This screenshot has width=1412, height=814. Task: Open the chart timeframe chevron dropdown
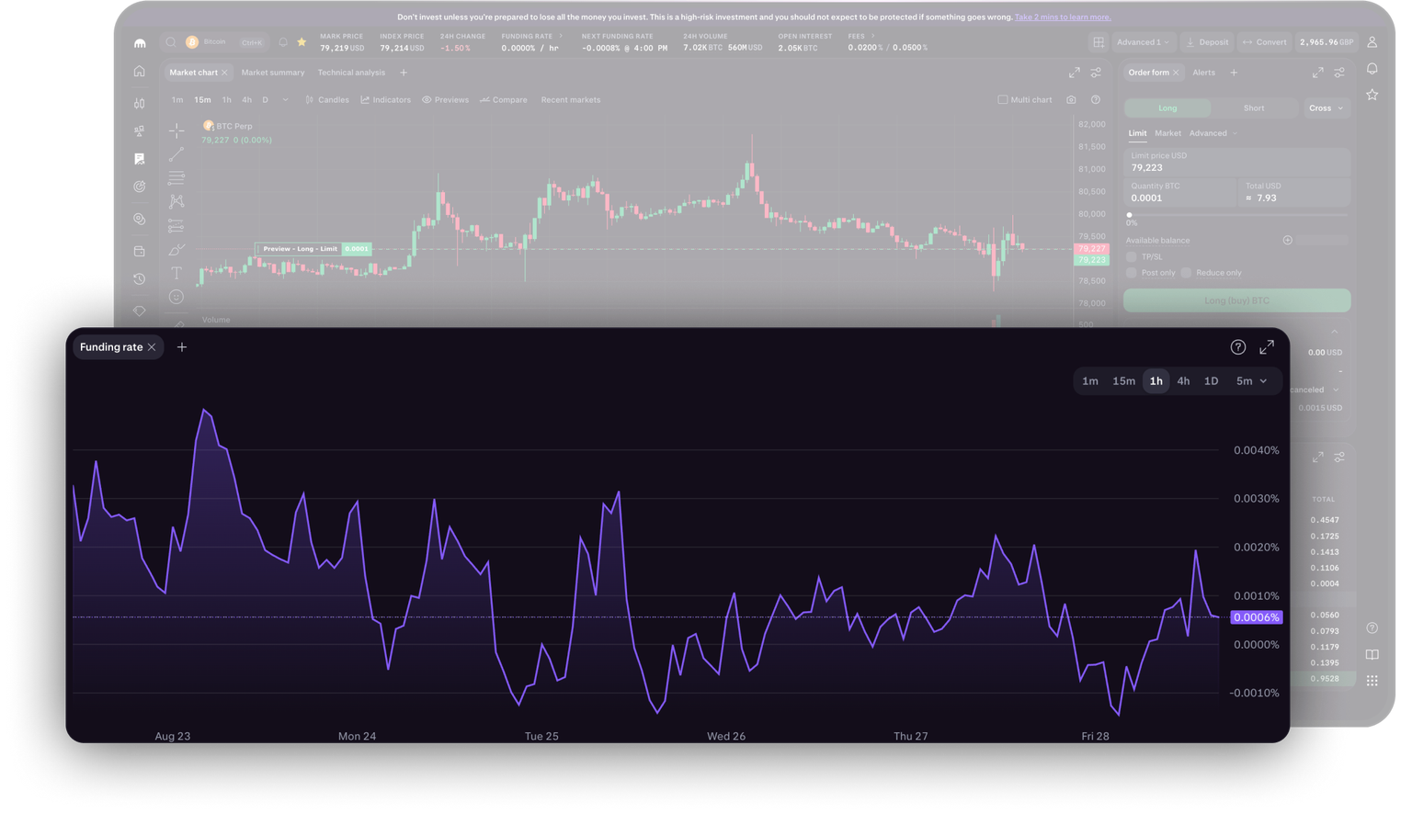tap(286, 100)
